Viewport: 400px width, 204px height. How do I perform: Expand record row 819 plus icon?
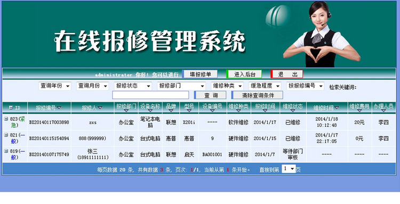point(6,151)
